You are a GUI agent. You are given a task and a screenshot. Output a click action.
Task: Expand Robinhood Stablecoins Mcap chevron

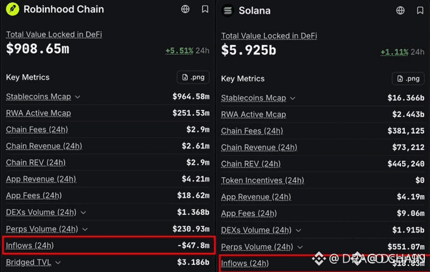pyautogui.click(x=78, y=97)
